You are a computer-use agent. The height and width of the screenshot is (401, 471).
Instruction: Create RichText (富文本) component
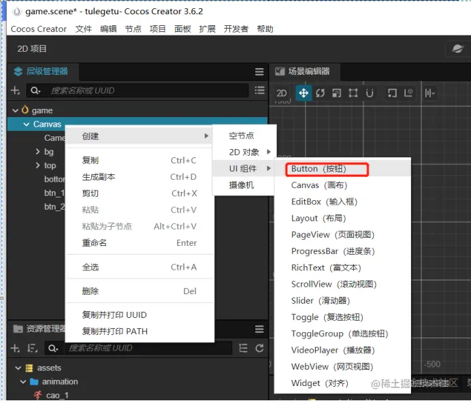click(342, 268)
